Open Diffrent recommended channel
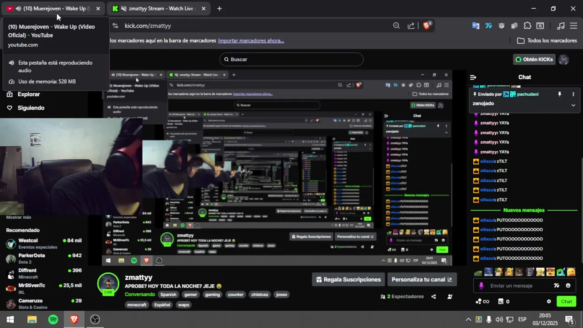This screenshot has height=328, width=583. tap(43, 274)
